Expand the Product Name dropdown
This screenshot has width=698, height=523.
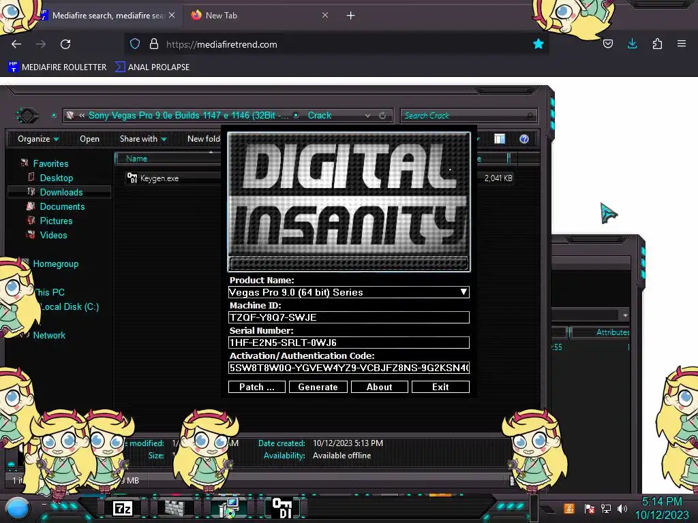click(x=464, y=291)
